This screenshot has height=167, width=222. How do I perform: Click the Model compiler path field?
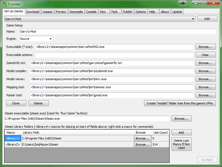point(112,71)
